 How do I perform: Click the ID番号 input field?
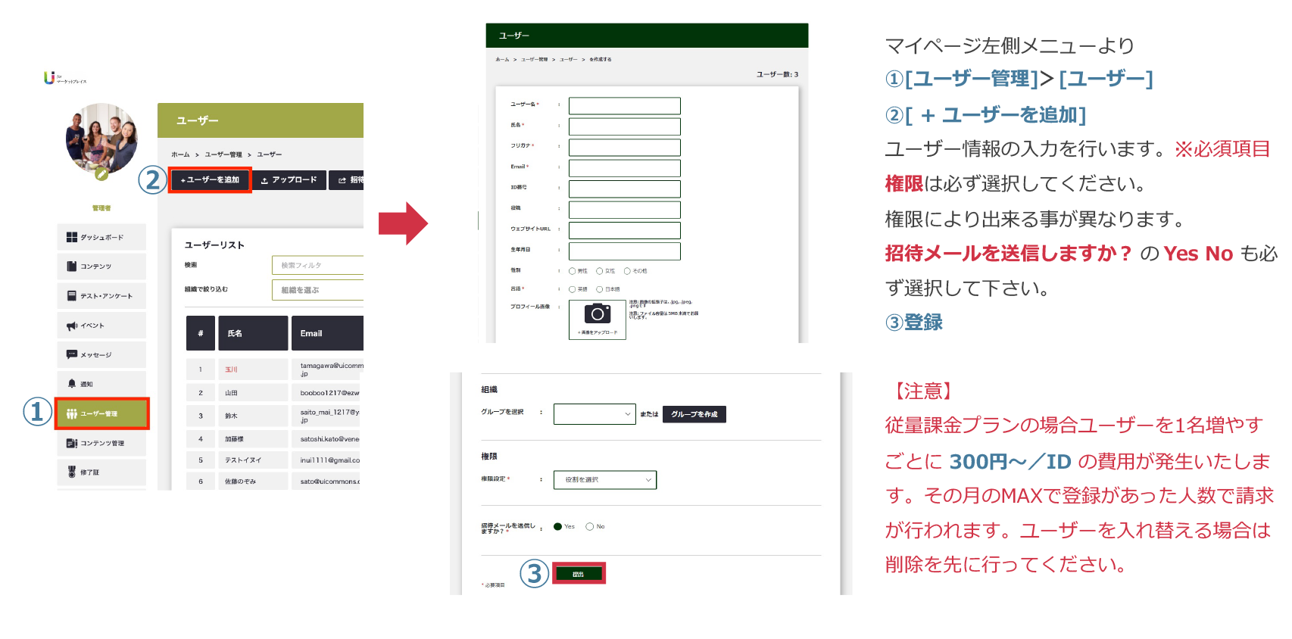(625, 189)
